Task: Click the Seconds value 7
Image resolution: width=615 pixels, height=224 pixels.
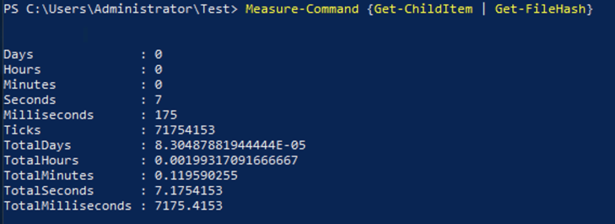Action: pyautogui.click(x=158, y=100)
